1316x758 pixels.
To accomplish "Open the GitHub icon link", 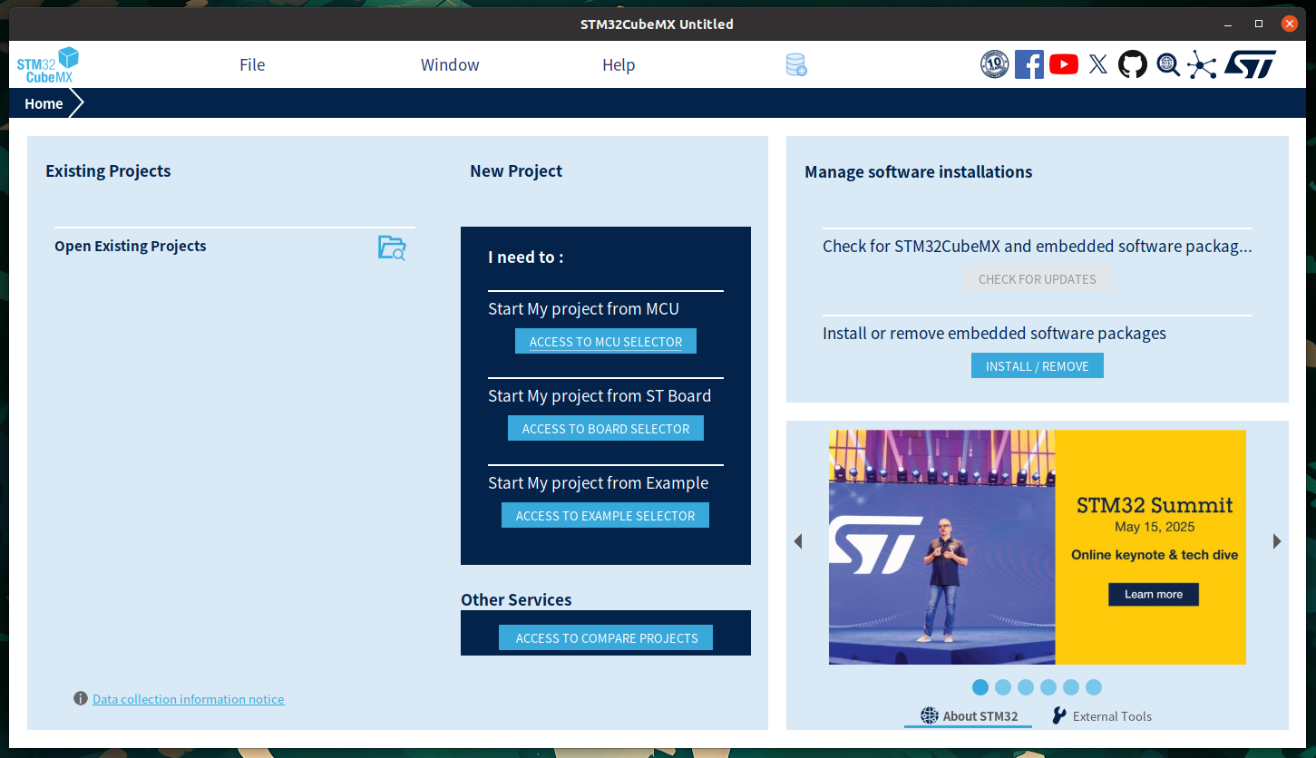I will coord(1133,64).
